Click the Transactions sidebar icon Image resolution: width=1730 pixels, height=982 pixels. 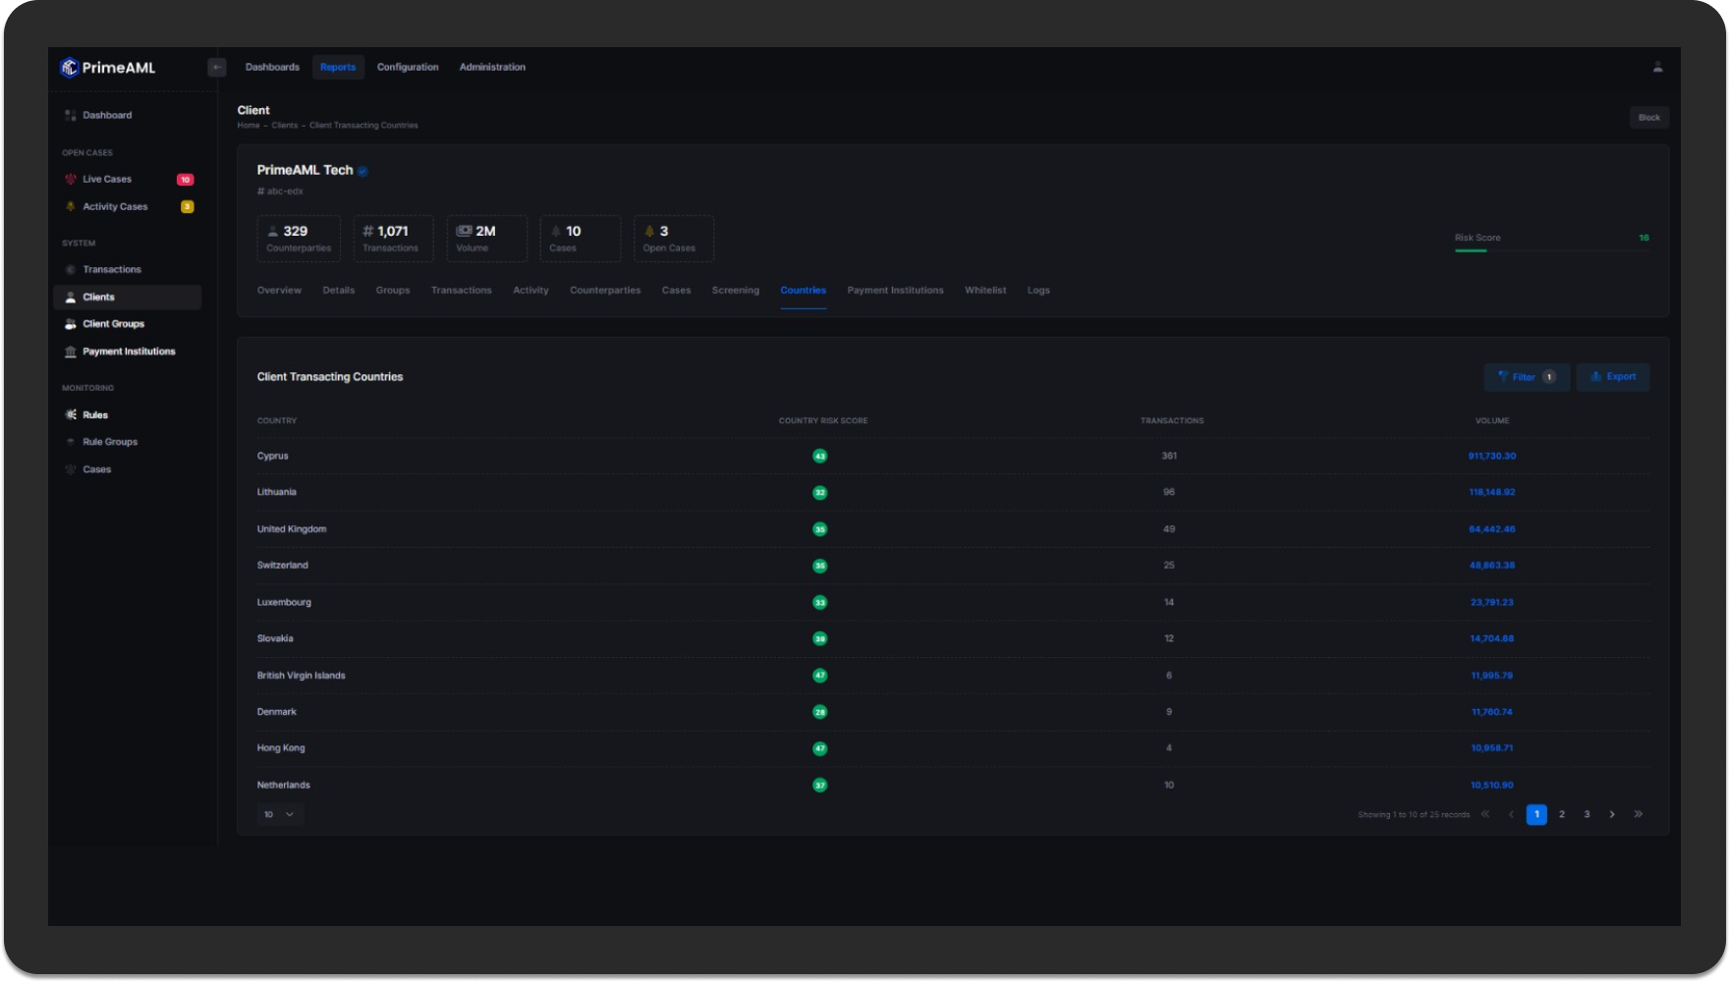(x=71, y=270)
